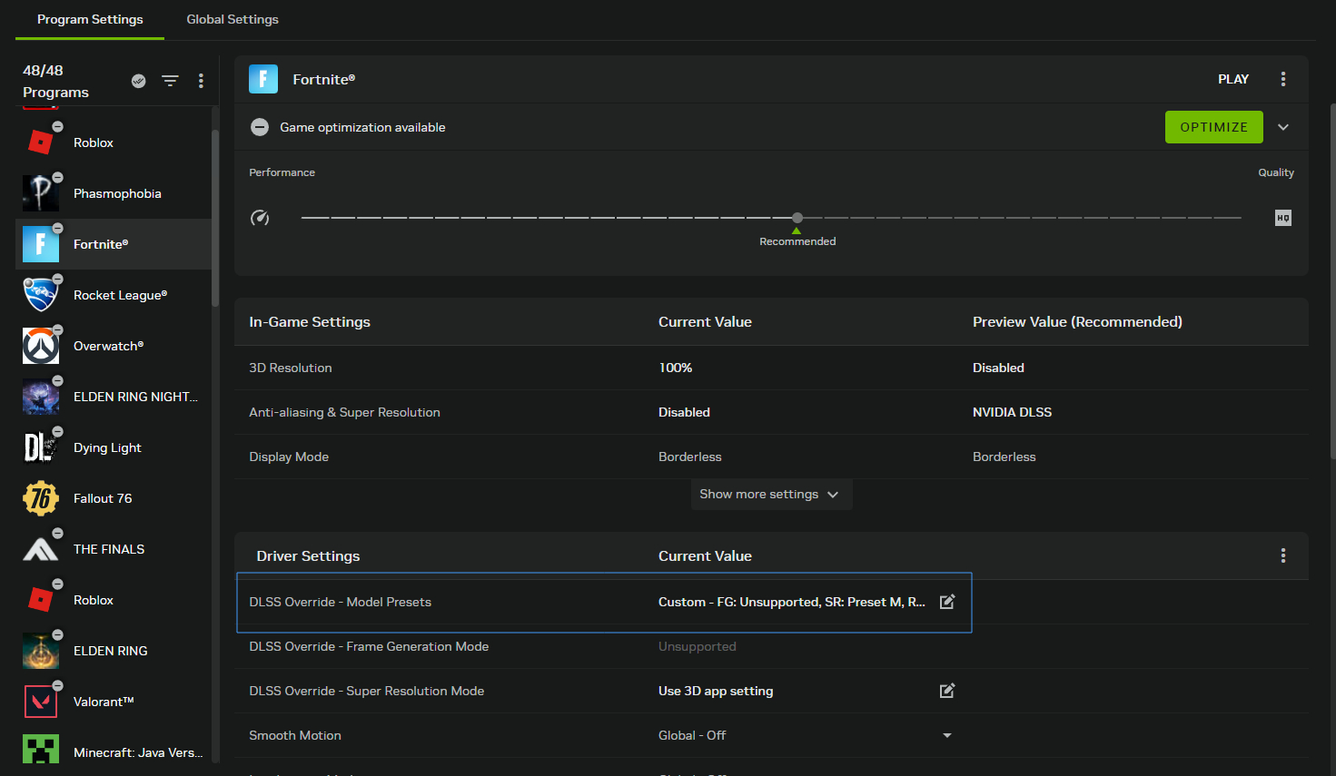1336x776 pixels.
Task: Select the ELDEN RING NIGHTREIGN icon
Action: coord(41,397)
